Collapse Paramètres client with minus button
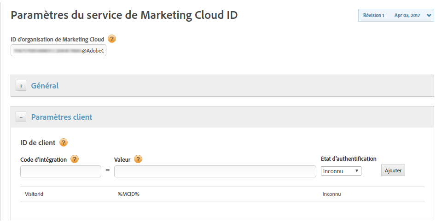 click(x=21, y=117)
